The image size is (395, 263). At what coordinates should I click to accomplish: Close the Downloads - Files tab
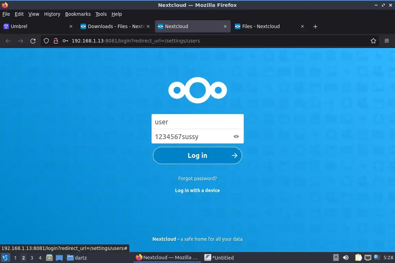[148, 26]
